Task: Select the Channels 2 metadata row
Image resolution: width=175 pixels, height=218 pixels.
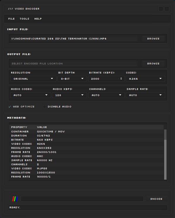Action: 87,164
